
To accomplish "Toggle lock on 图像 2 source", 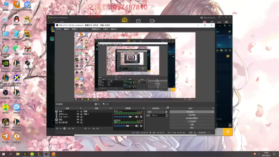I will pos(81,111).
